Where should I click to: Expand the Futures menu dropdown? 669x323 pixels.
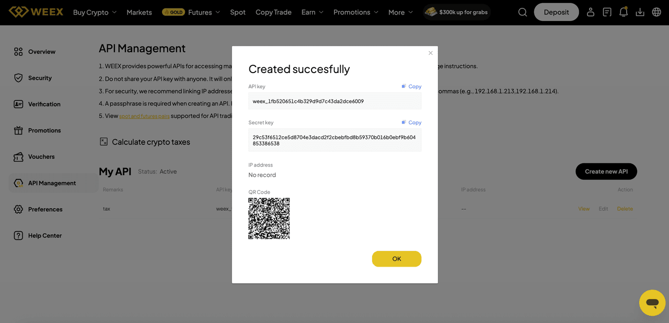[x=204, y=12]
